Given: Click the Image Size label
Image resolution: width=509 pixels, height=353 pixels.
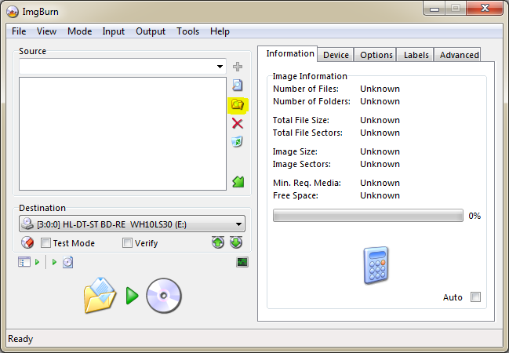Looking at the screenshot, I should [295, 151].
